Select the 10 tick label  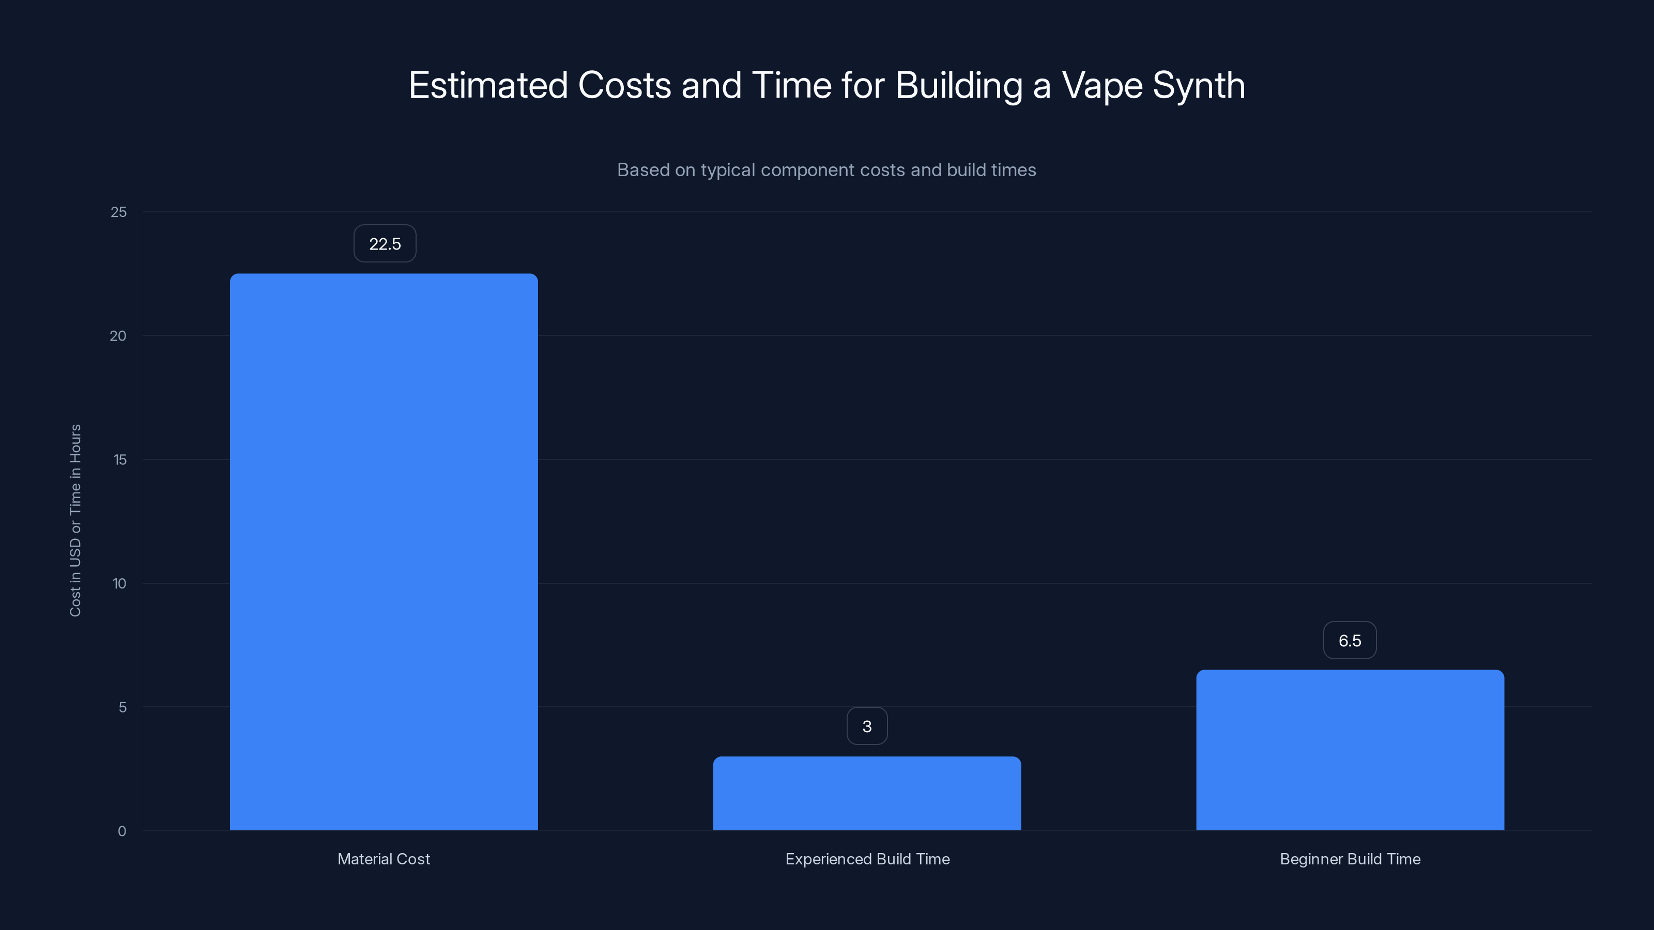pos(119,583)
